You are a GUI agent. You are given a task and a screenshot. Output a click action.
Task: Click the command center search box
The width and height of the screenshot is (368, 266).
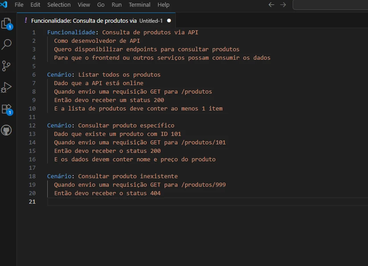click(x=330, y=5)
